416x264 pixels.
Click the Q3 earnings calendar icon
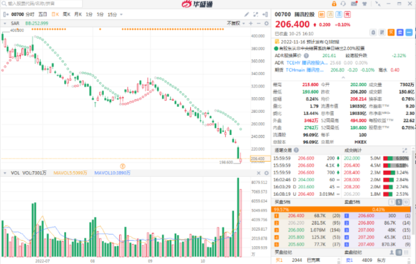(x=277, y=42)
